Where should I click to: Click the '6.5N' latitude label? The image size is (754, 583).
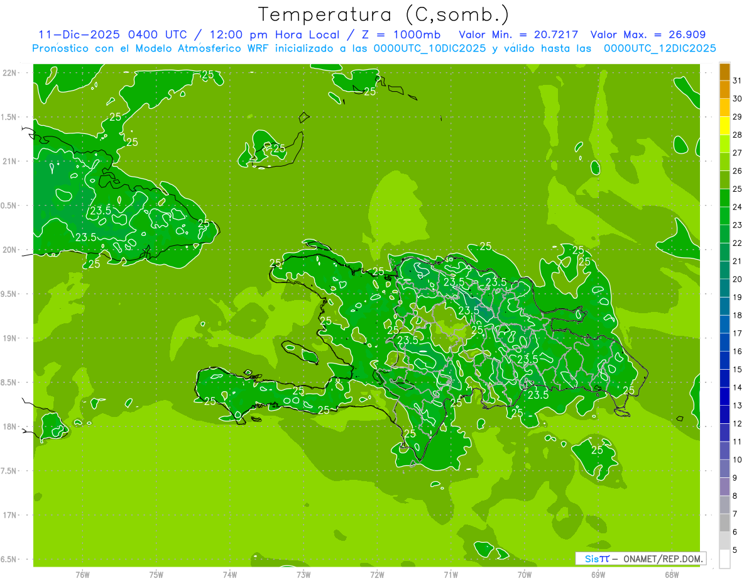[9, 560]
